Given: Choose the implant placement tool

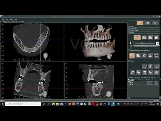Looking at the screenshot, I should [x=132, y=72].
